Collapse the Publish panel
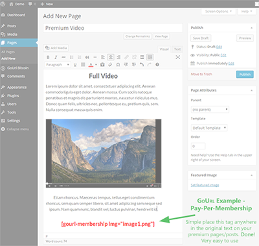 [x=251, y=28]
